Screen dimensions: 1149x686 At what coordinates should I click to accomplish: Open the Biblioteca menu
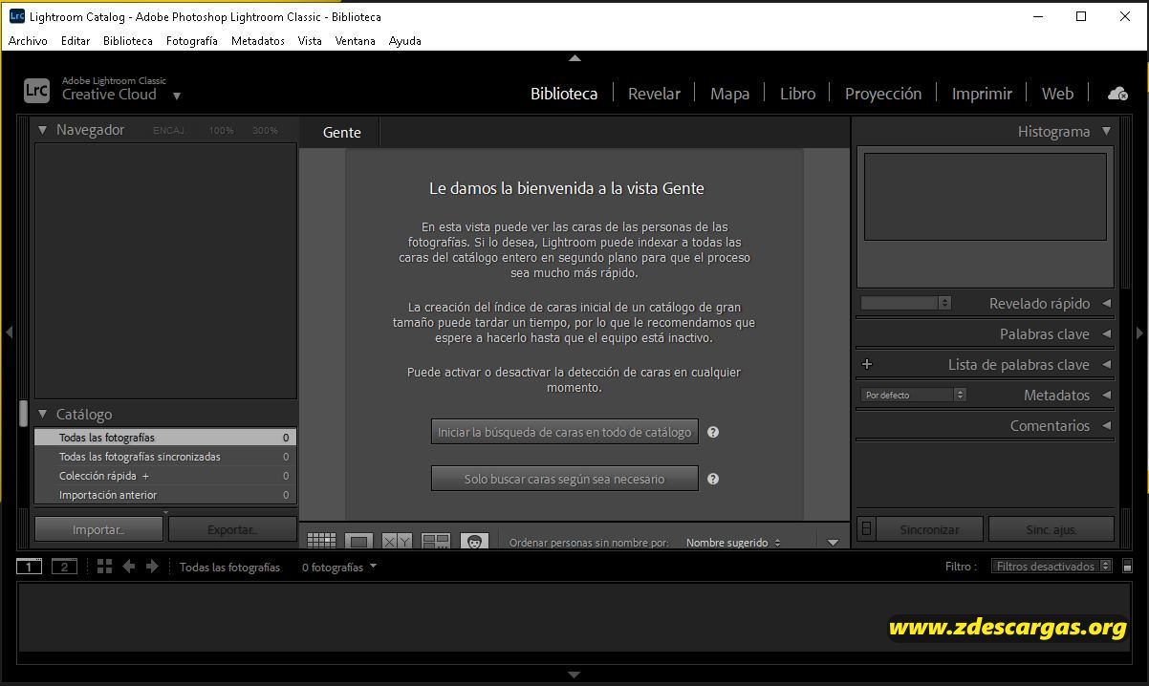[128, 41]
